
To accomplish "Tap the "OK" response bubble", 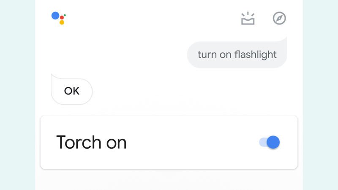I will pos(71,91).
